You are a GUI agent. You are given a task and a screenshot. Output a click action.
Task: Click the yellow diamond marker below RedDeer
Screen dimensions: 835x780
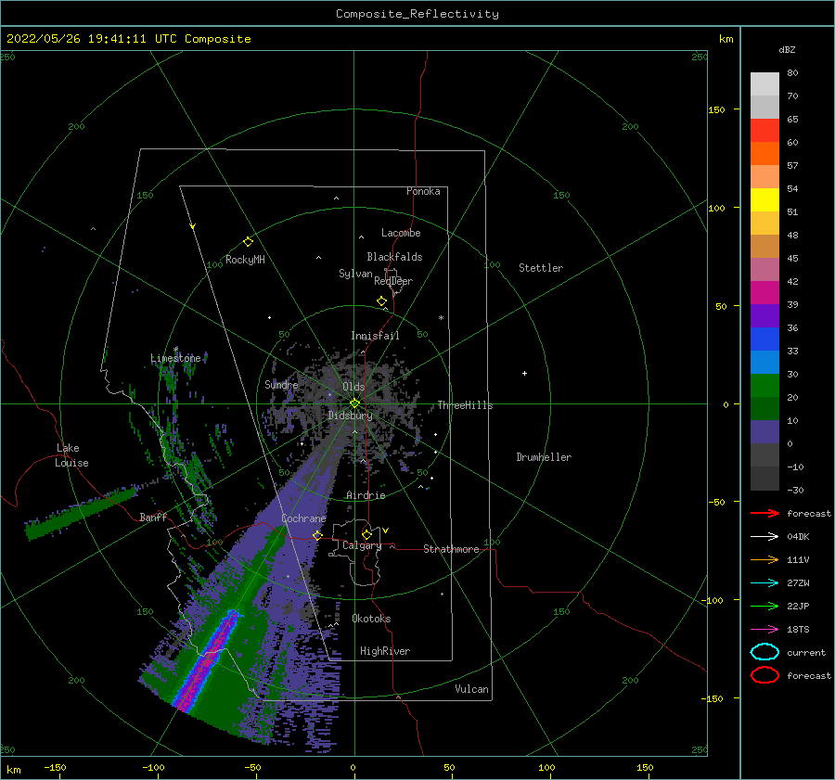coord(381,300)
